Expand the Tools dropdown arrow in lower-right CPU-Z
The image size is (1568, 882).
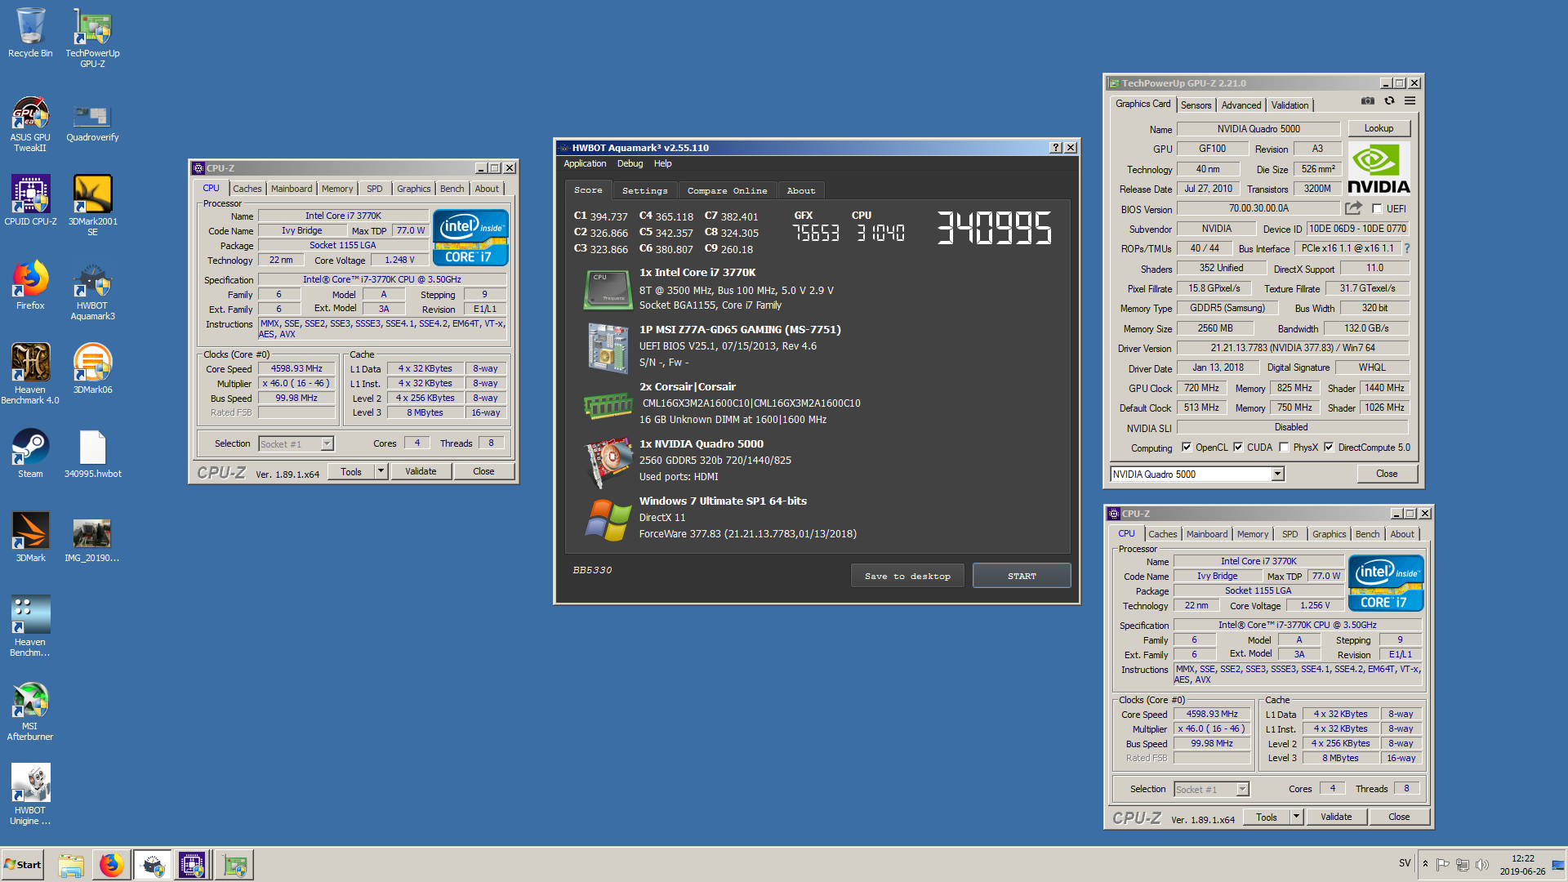point(1296,817)
